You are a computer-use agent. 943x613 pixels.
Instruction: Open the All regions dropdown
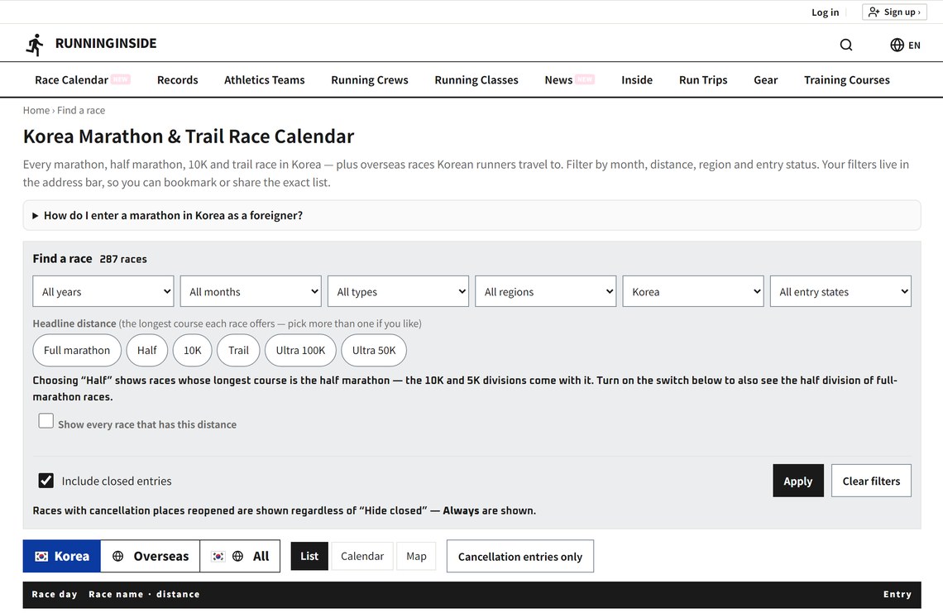click(x=545, y=292)
